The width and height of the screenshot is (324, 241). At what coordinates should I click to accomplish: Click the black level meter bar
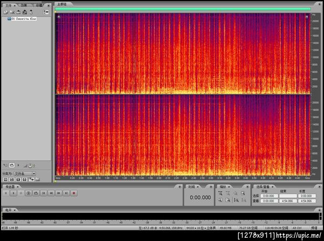click(x=160, y=216)
